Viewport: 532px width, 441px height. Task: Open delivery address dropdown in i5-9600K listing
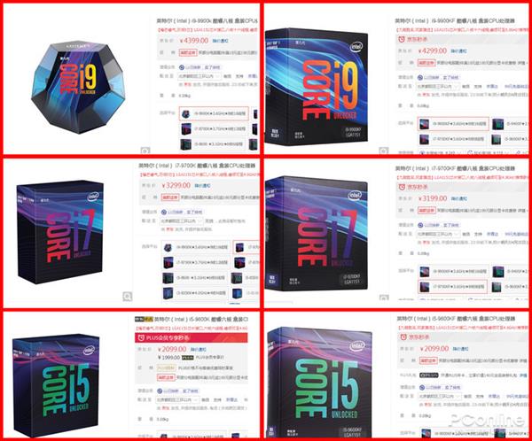(x=178, y=400)
